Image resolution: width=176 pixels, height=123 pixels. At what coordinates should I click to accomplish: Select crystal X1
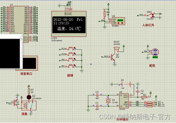point(108,101)
